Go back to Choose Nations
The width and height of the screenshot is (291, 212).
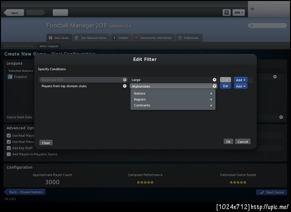pos(25,192)
